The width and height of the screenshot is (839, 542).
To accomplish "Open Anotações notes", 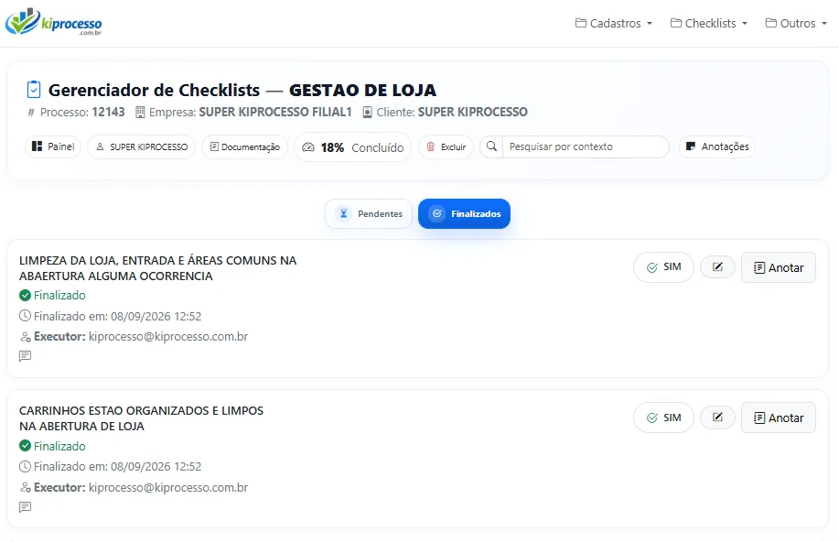I will pos(717,146).
